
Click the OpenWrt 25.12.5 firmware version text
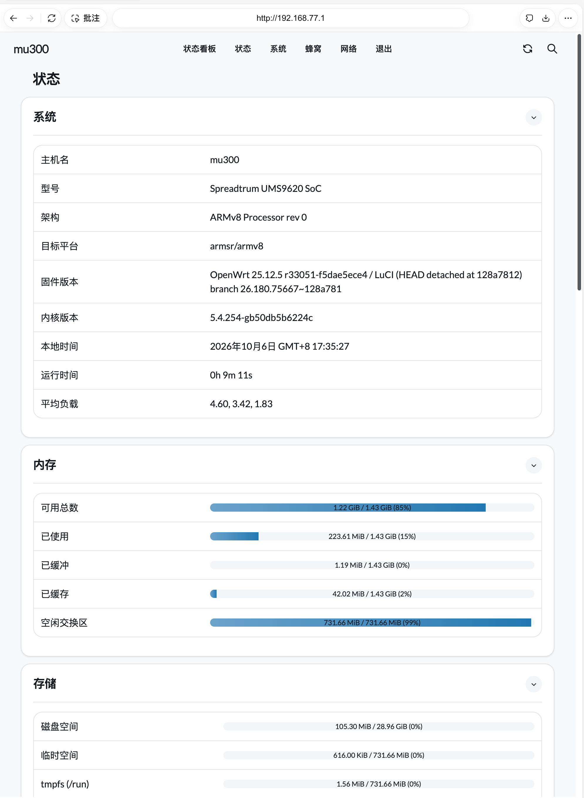366,282
